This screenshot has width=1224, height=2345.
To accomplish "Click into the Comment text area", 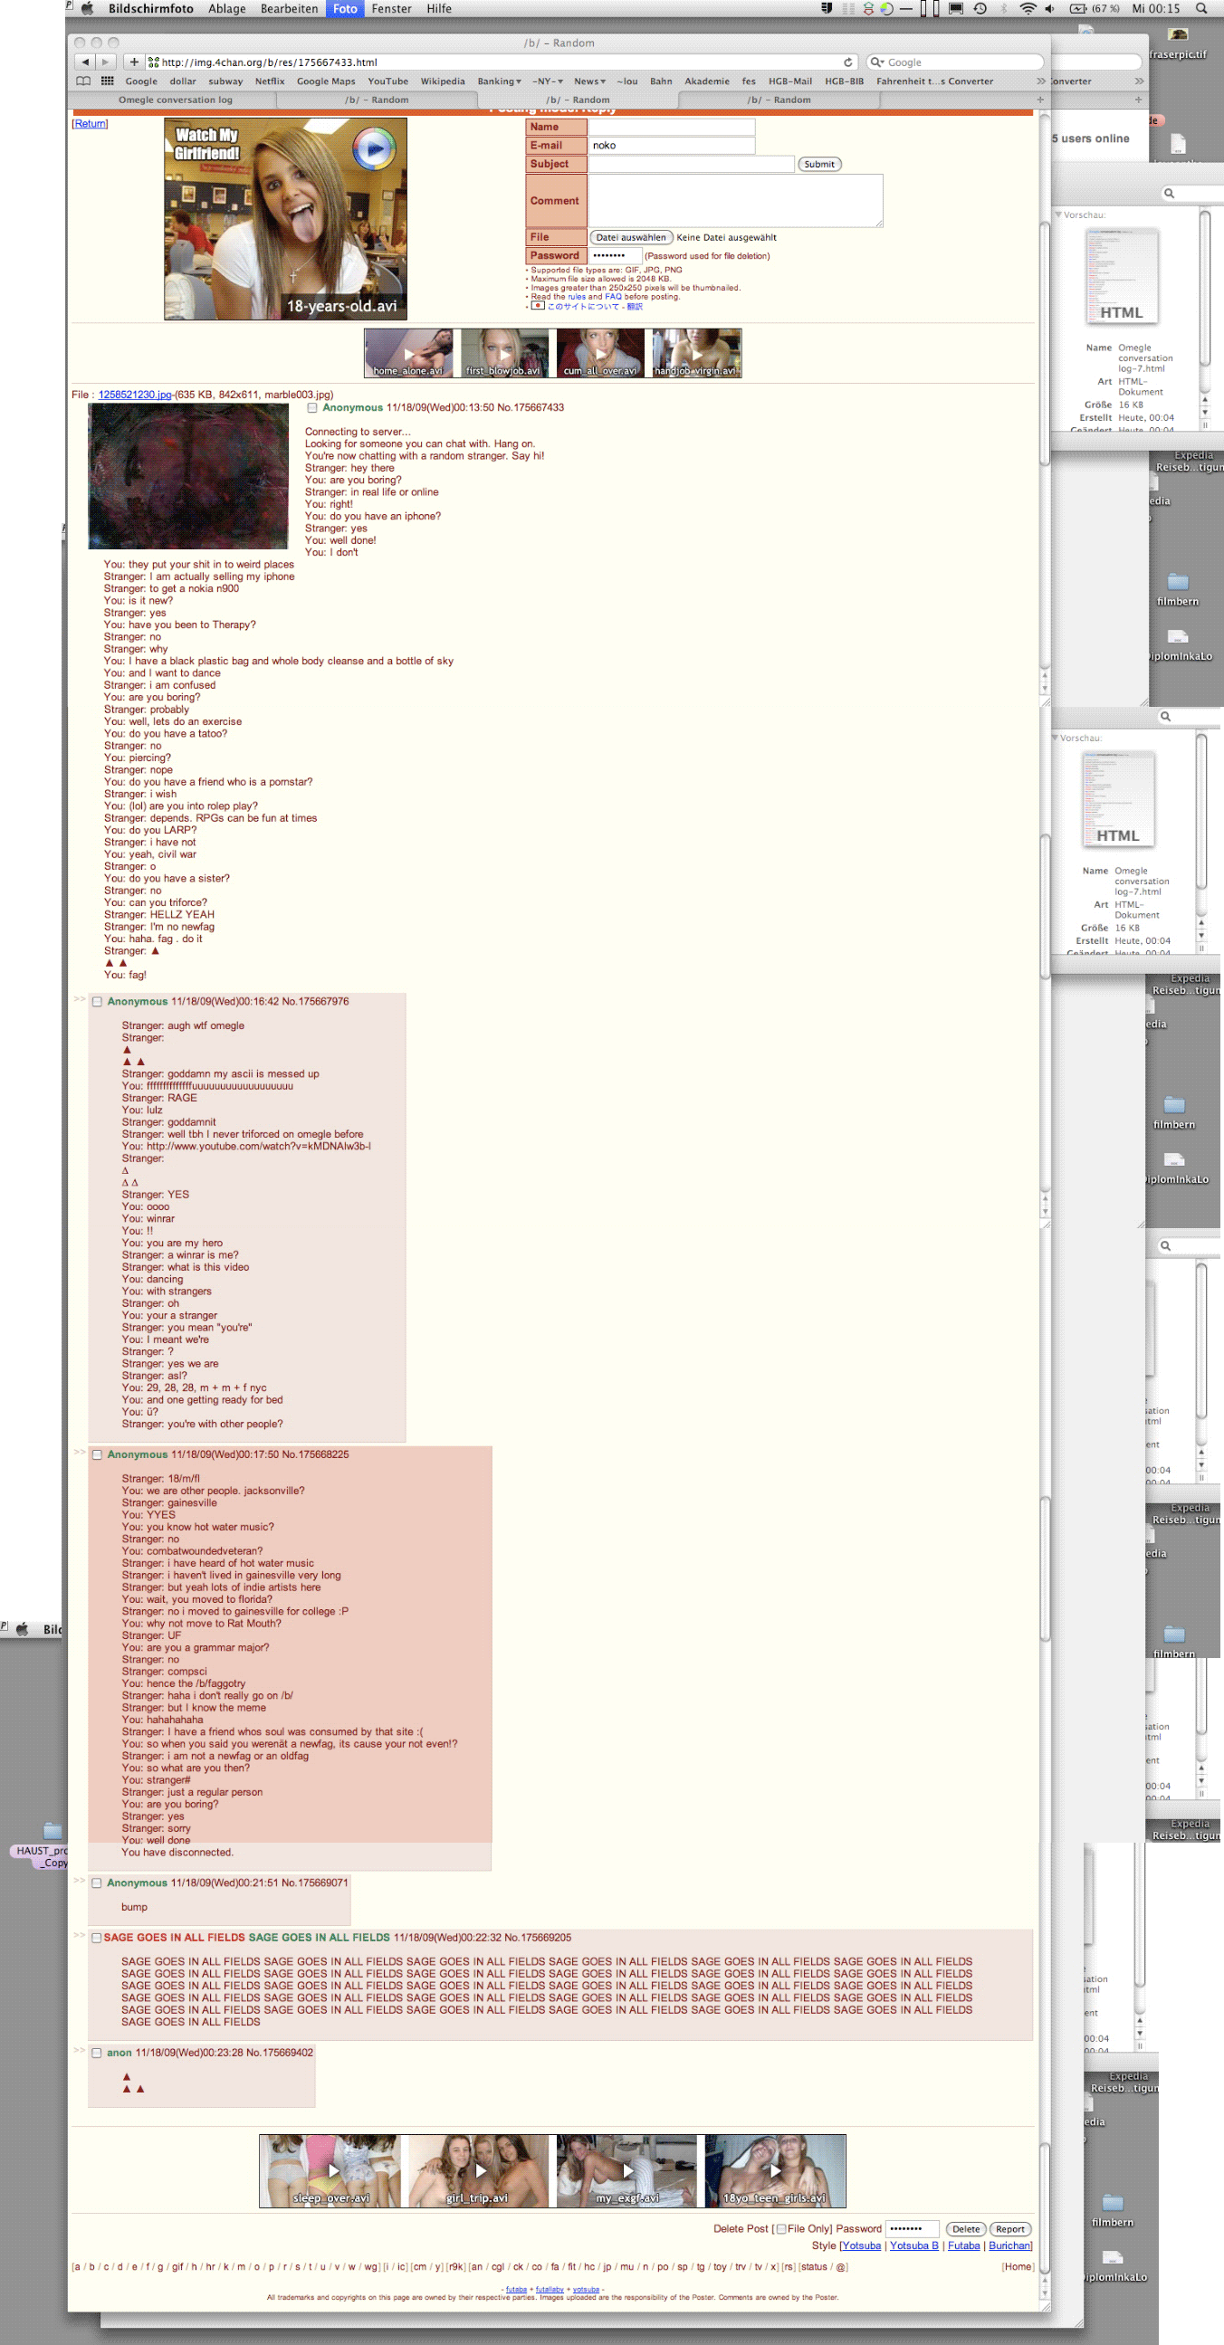I will coord(735,200).
